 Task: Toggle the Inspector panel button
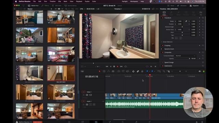(x=194, y=5)
